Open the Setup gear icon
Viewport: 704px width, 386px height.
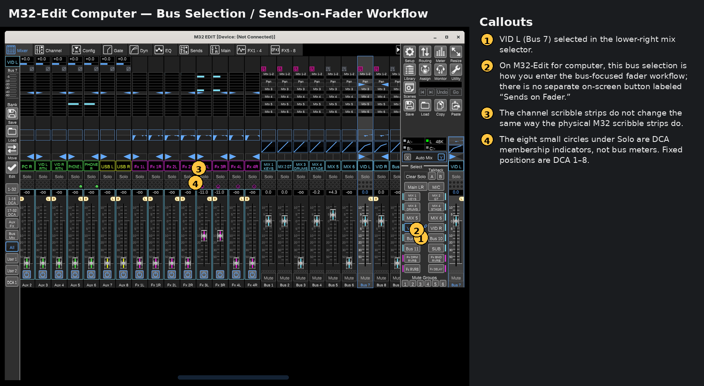coord(409,52)
